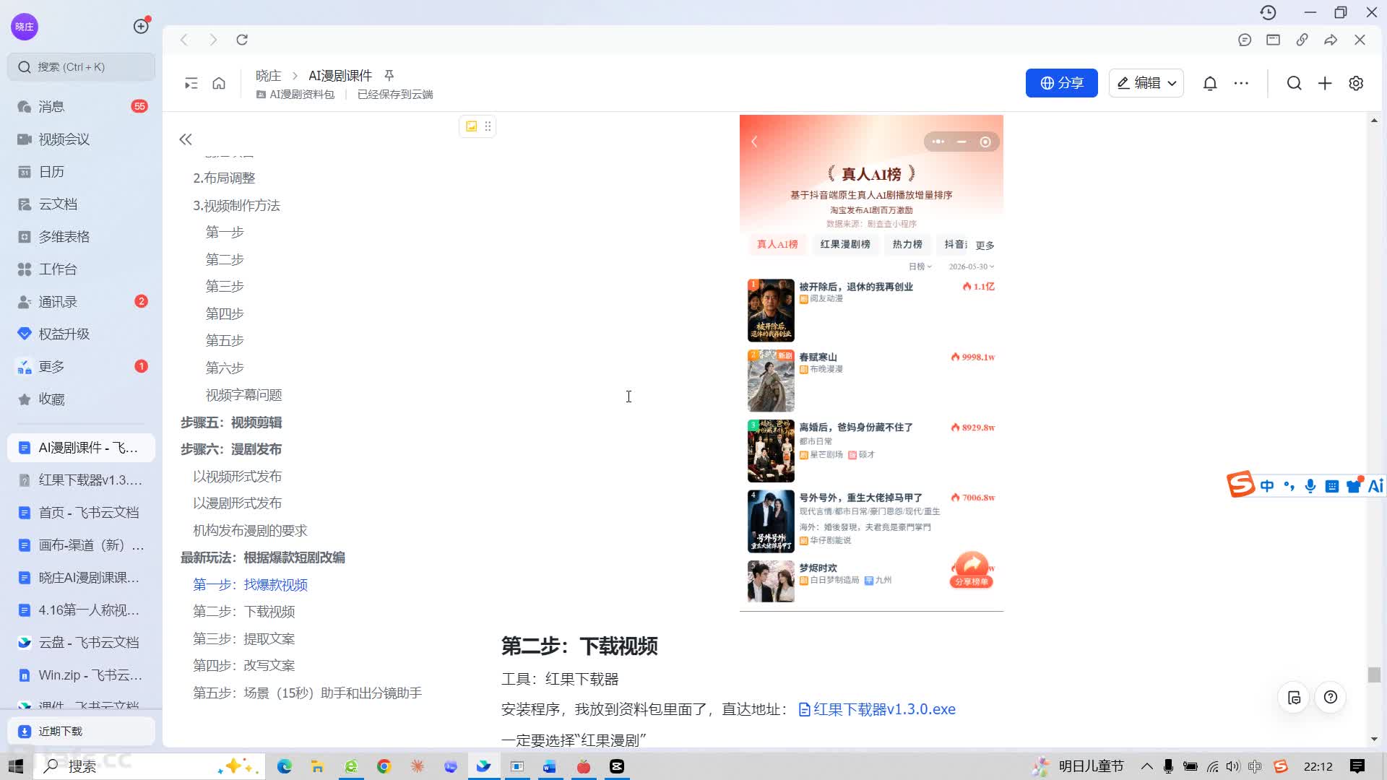Screen dimensions: 1387x780
Task: Switch to 红果下载器v1.3 tab in sidebar
Action: click(81, 480)
